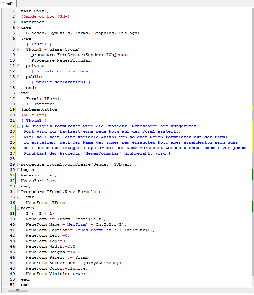The height and width of the screenshot is (295, 254).
Task: Switch to the *Unit1 editor tab
Action: pyautogui.click(x=8, y=4)
